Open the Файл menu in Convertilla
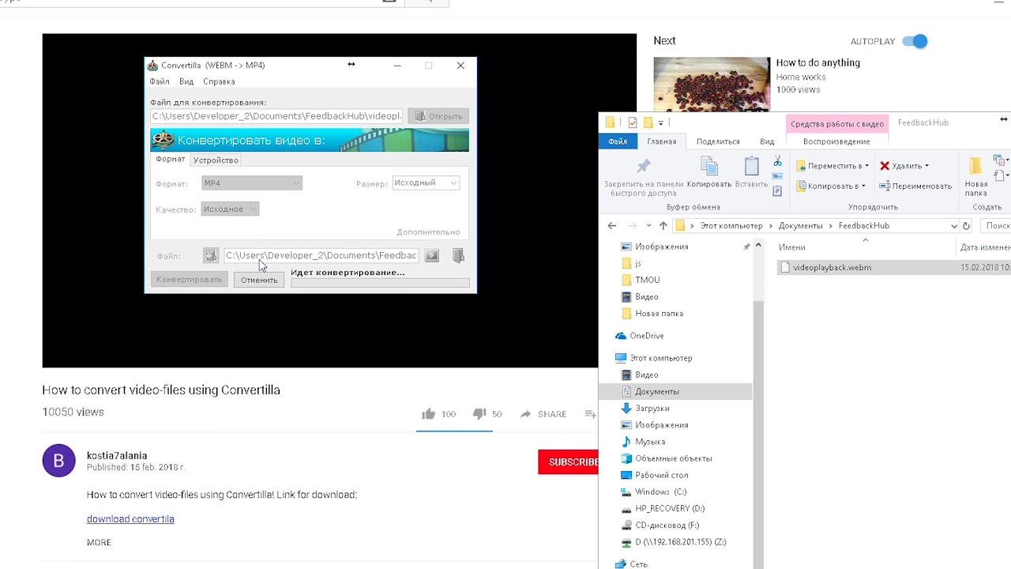Viewport: 1011px width, 569px height. tap(160, 81)
